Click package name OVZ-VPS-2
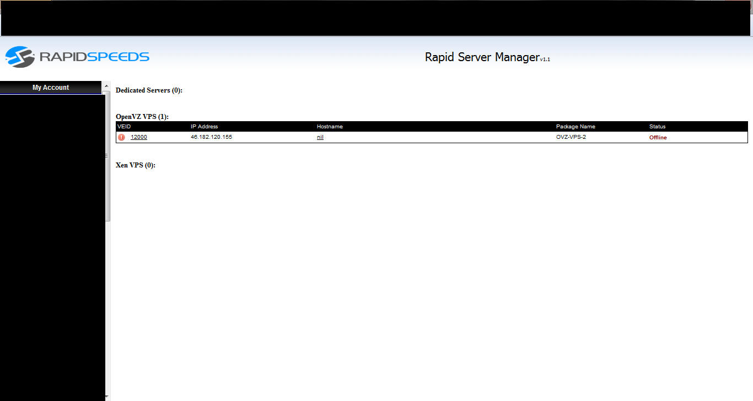Image resolution: width=753 pixels, height=401 pixels. [x=571, y=137]
